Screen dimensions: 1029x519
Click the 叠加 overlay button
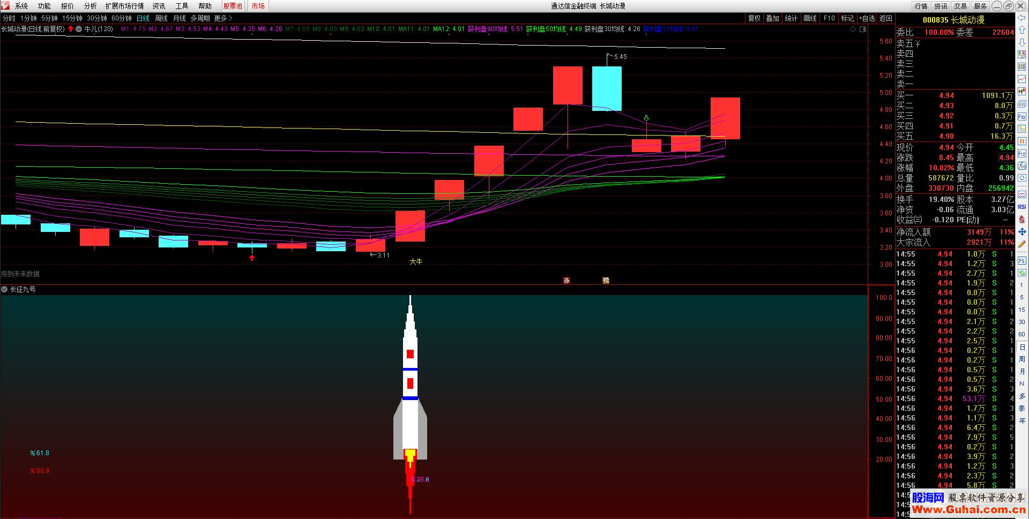[773, 18]
